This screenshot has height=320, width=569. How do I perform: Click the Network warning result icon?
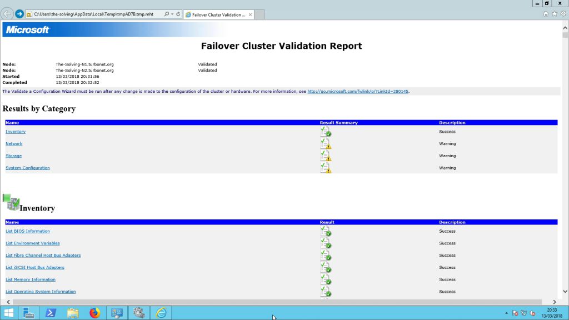point(326,143)
